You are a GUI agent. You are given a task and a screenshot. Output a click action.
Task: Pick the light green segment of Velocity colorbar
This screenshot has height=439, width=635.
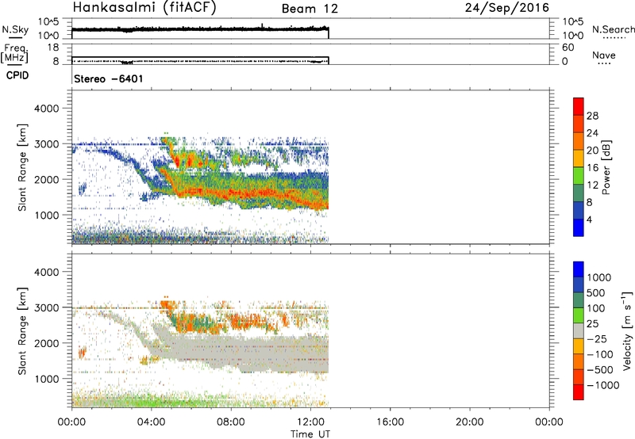(579, 315)
